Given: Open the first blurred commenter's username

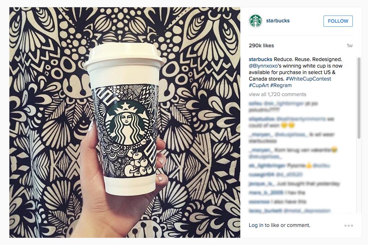Looking at the screenshot, I should coord(255,103).
